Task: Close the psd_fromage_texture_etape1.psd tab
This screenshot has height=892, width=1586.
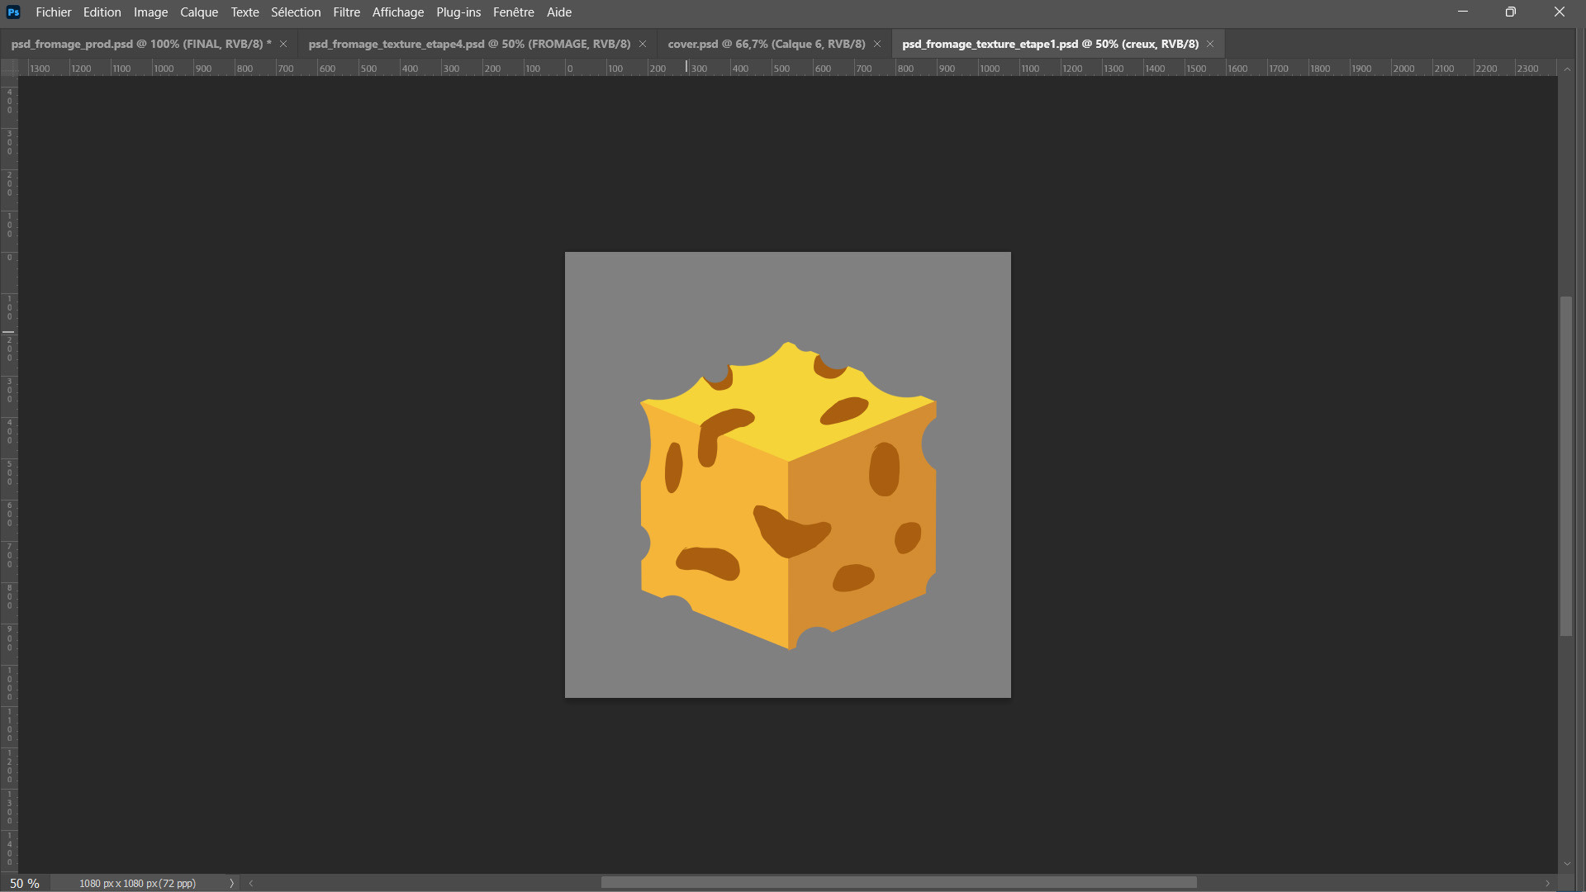Action: coord(1210,44)
